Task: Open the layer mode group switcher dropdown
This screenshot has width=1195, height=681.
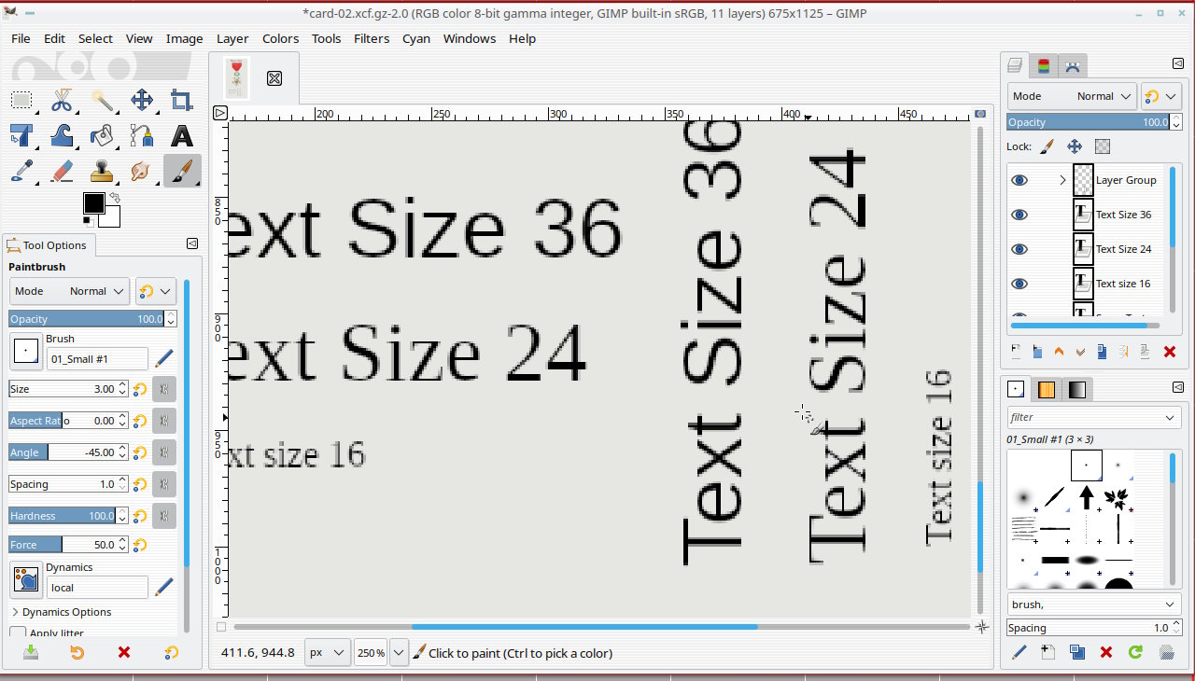Action: [1161, 96]
